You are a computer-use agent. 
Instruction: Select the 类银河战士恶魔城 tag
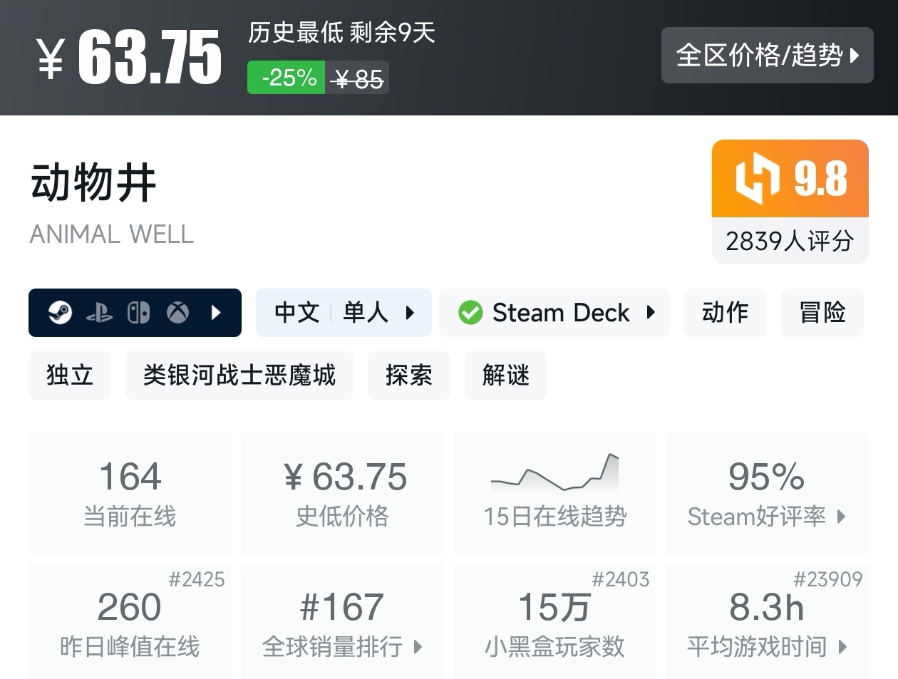(x=239, y=375)
